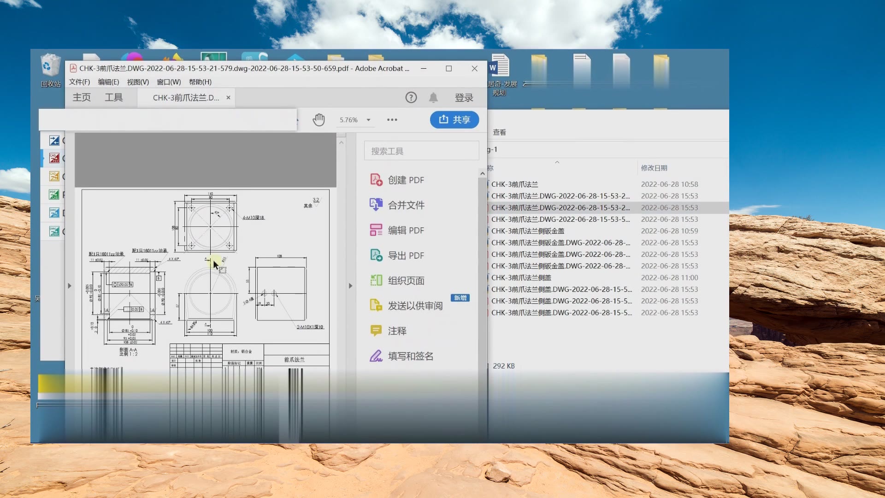The image size is (885, 498).
Task: Click the Edit PDF (编辑 PDF) icon
Action: pos(376,230)
